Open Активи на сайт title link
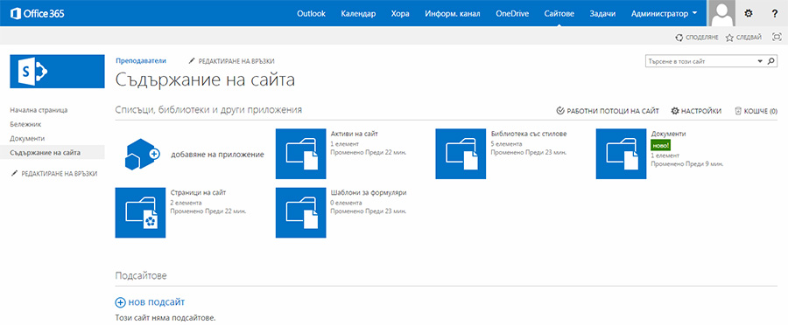The height and width of the screenshot is (325, 788). point(355,134)
